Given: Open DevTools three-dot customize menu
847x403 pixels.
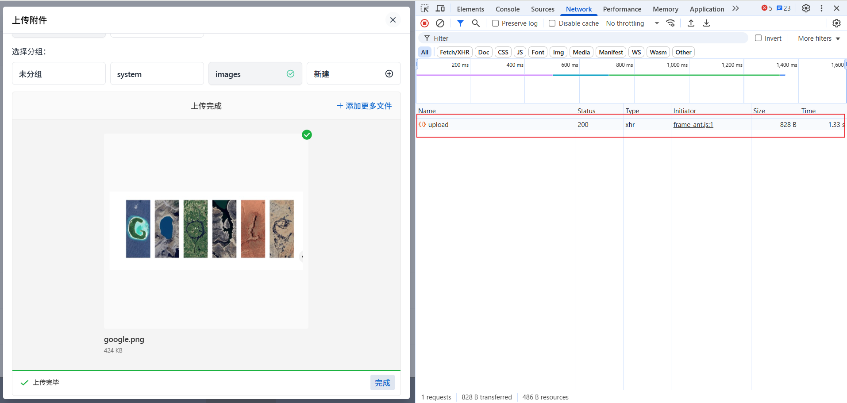Looking at the screenshot, I should (821, 8).
